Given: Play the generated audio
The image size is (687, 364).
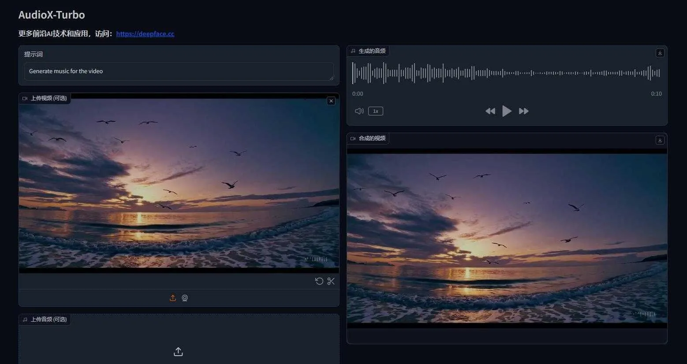Looking at the screenshot, I should (507, 111).
